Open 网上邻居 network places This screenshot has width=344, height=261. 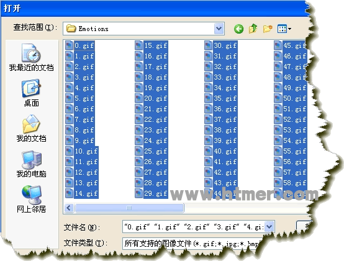(x=31, y=199)
